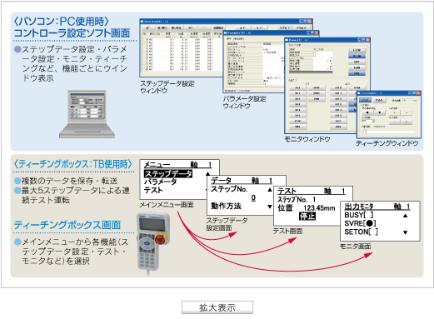The image size is (434, 319).
Task: Click ステップNo. in the データ screen
Action: coord(229,189)
